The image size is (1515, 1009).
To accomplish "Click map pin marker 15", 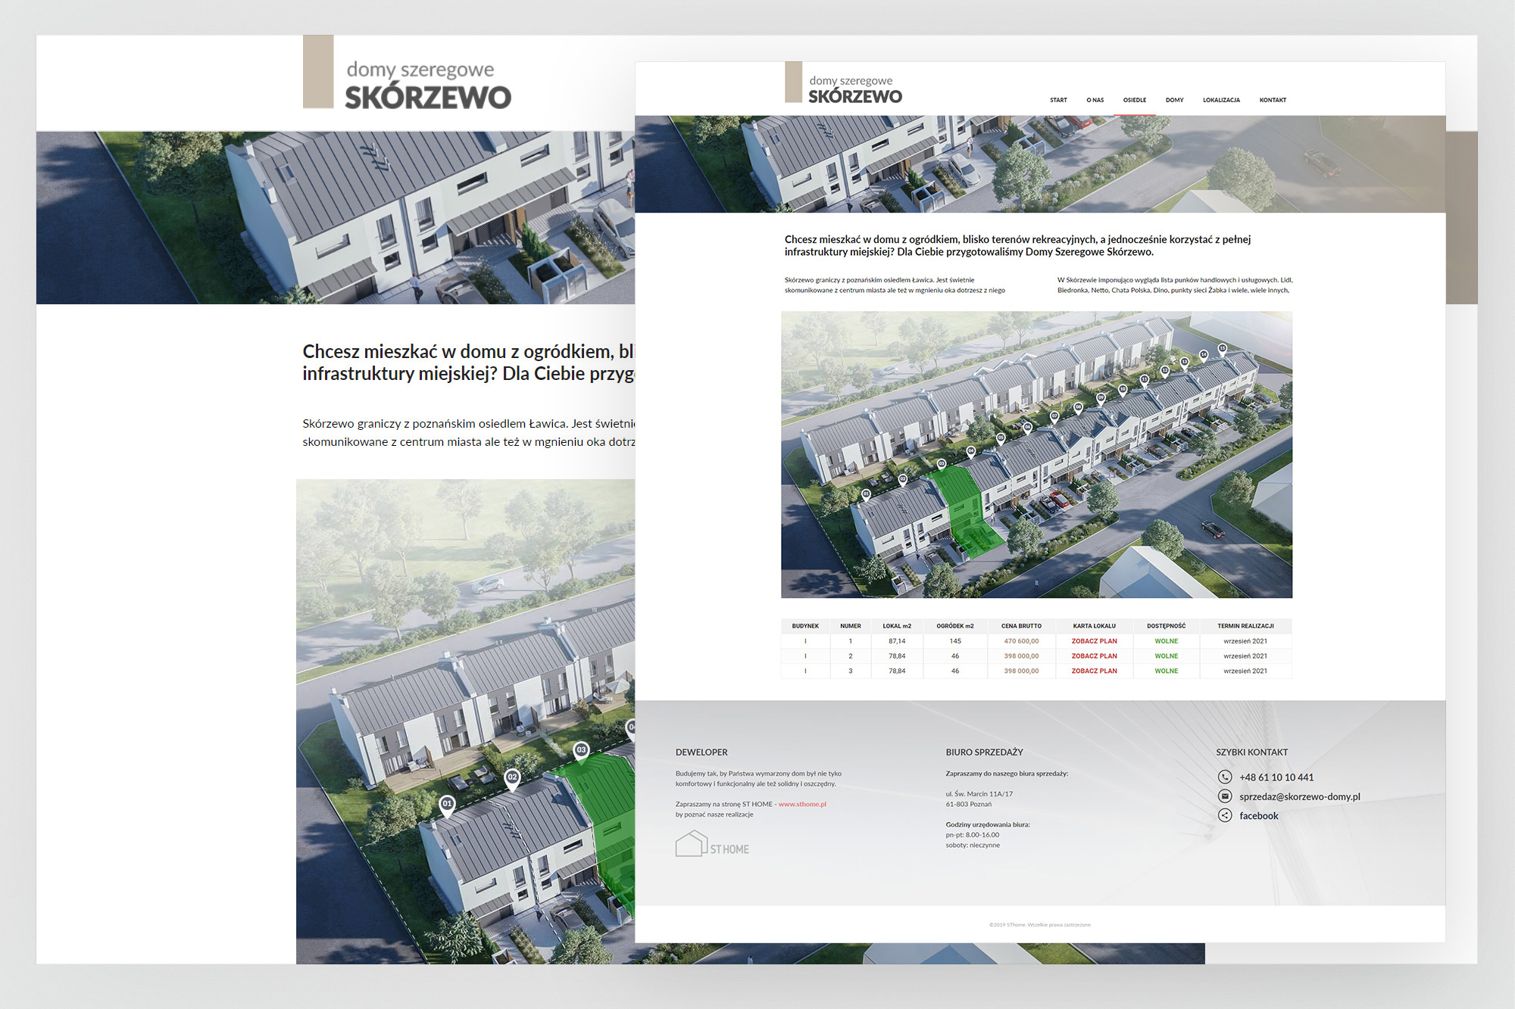I will point(1222,348).
